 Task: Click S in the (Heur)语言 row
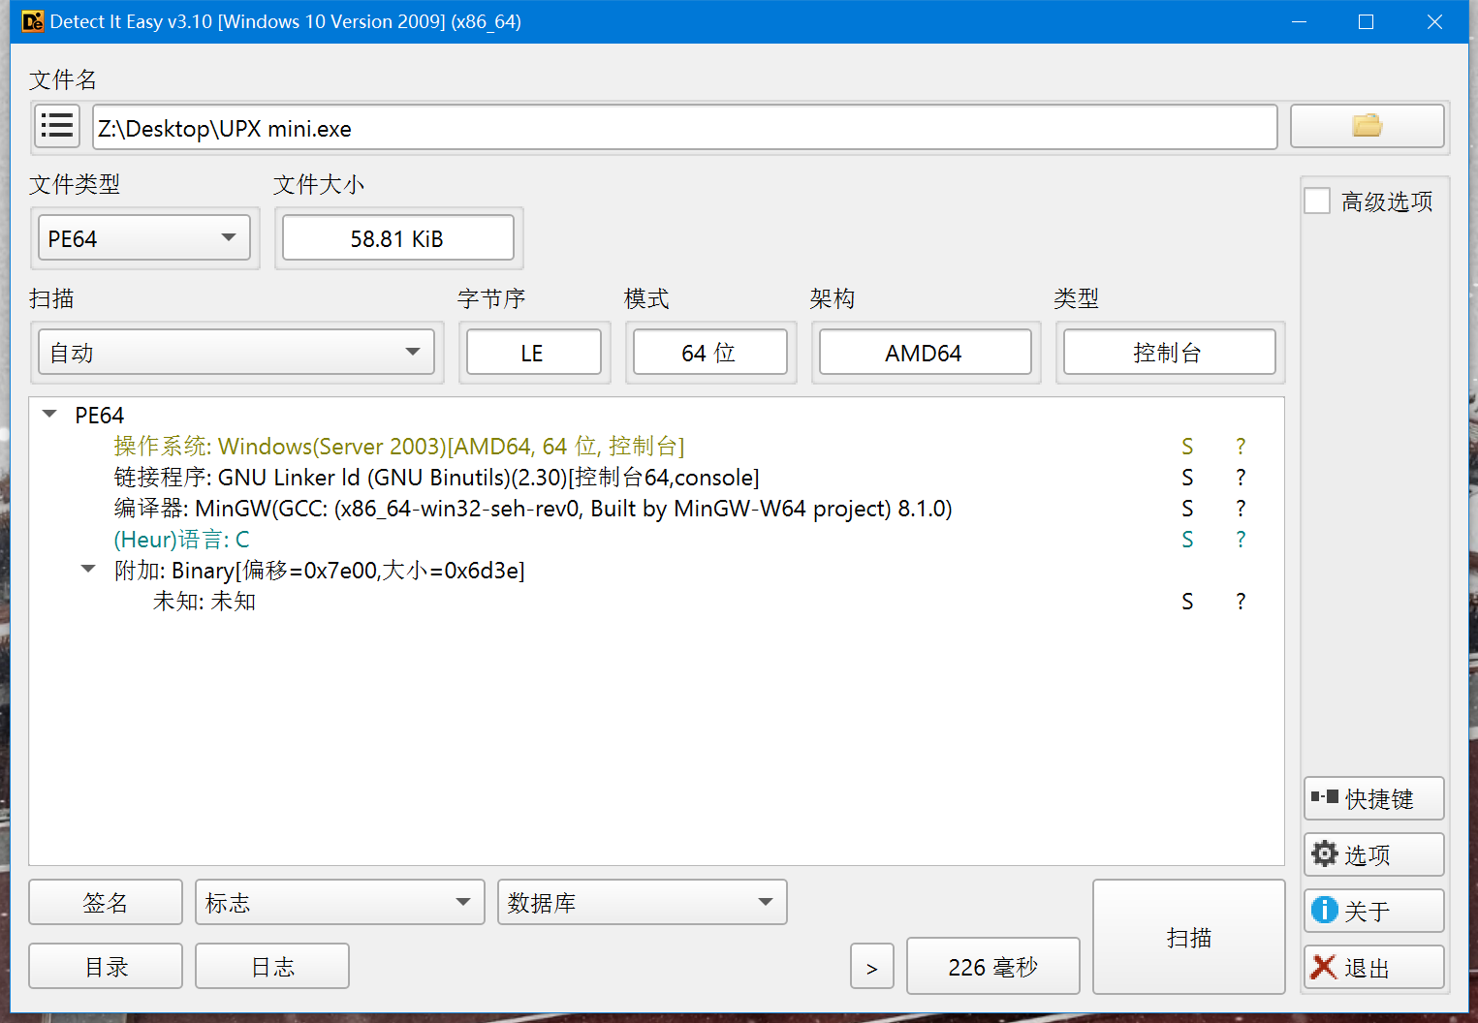pyautogui.click(x=1187, y=540)
